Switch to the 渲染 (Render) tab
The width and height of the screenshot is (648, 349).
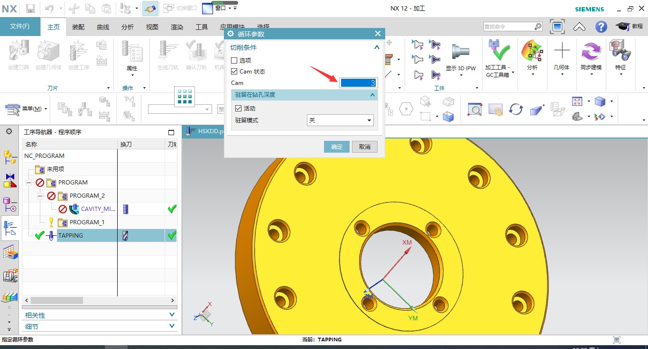177,27
